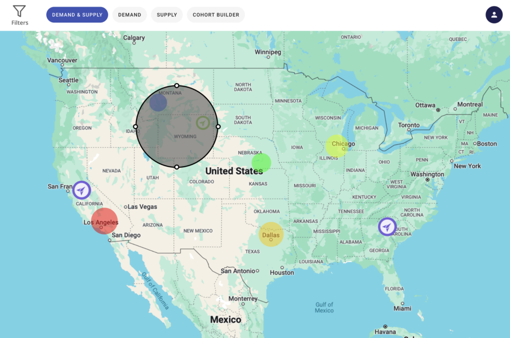The height and width of the screenshot is (338, 510).
Task: Select the yellow-green circle over Chicago
Action: click(337, 146)
